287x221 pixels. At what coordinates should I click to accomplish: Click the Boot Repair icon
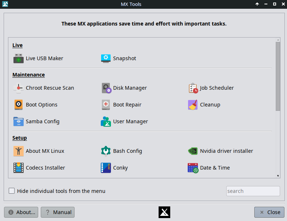pyautogui.click(x=106, y=105)
